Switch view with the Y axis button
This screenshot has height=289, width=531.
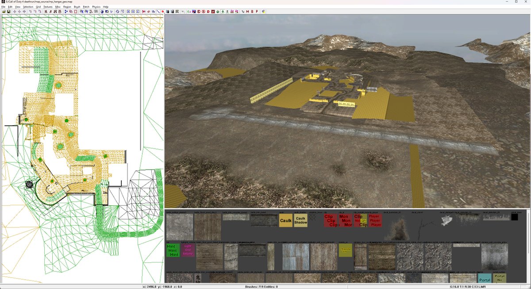[133, 12]
